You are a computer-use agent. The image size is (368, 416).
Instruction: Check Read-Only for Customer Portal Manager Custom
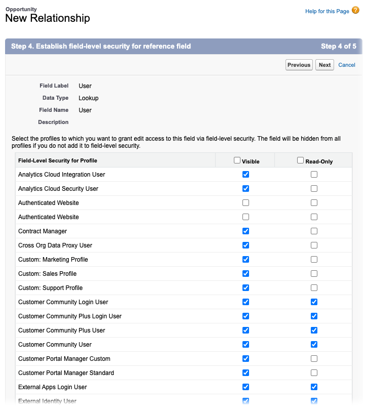(314, 359)
